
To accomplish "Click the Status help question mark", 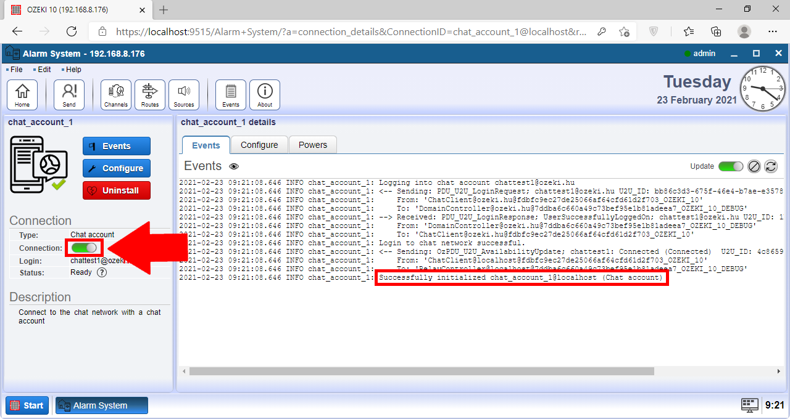I will coord(102,272).
